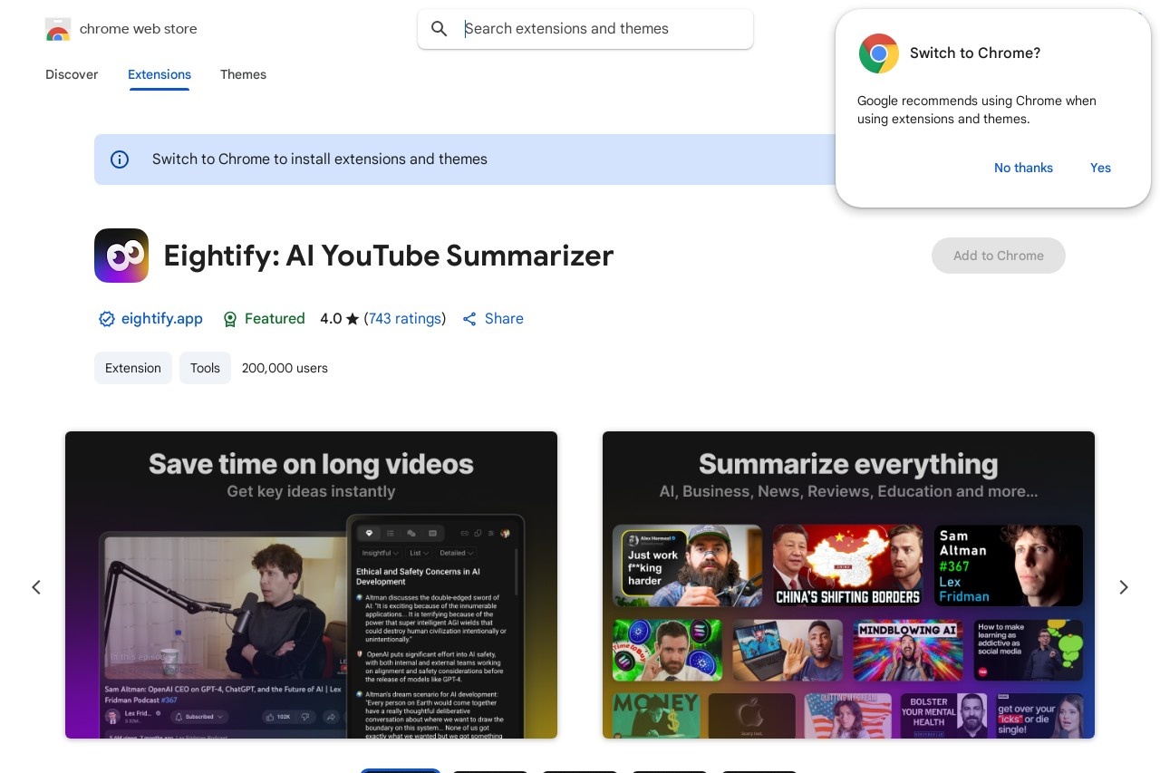Click the Share link text
The image size is (1160, 773).
[504, 319]
